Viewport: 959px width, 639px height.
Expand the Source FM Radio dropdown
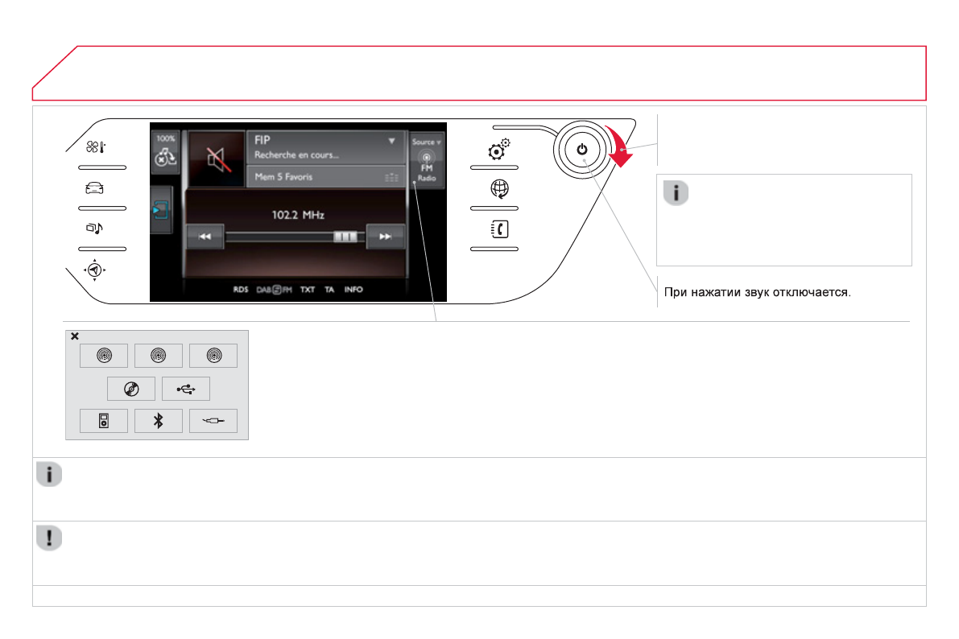coord(427,159)
